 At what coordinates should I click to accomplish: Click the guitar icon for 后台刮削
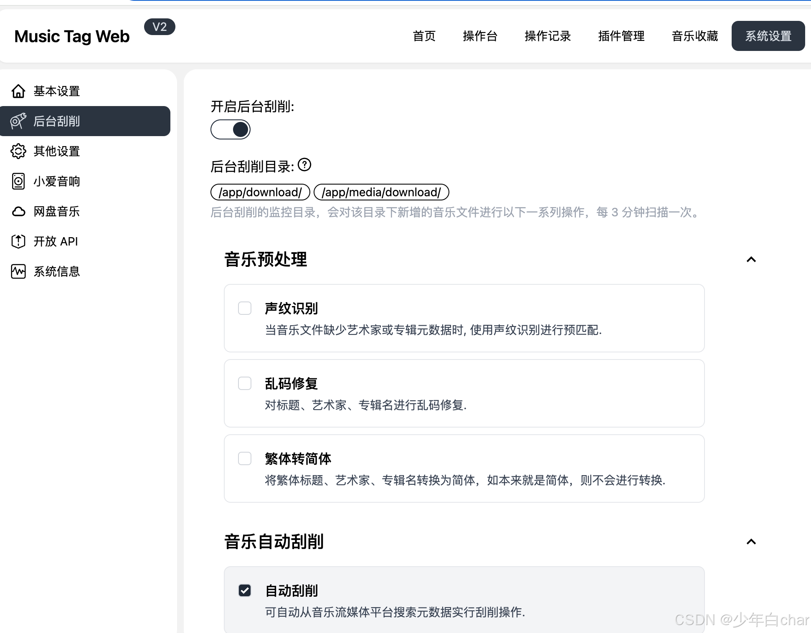[x=18, y=121]
